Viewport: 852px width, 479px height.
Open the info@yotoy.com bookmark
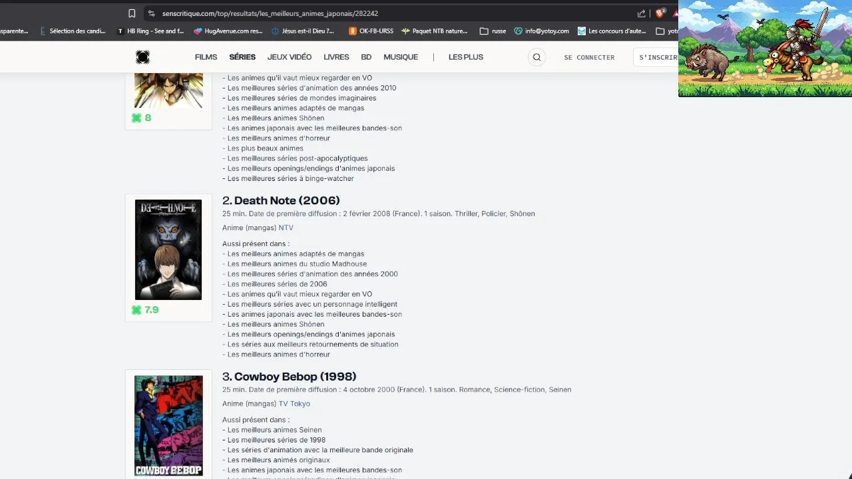541,31
